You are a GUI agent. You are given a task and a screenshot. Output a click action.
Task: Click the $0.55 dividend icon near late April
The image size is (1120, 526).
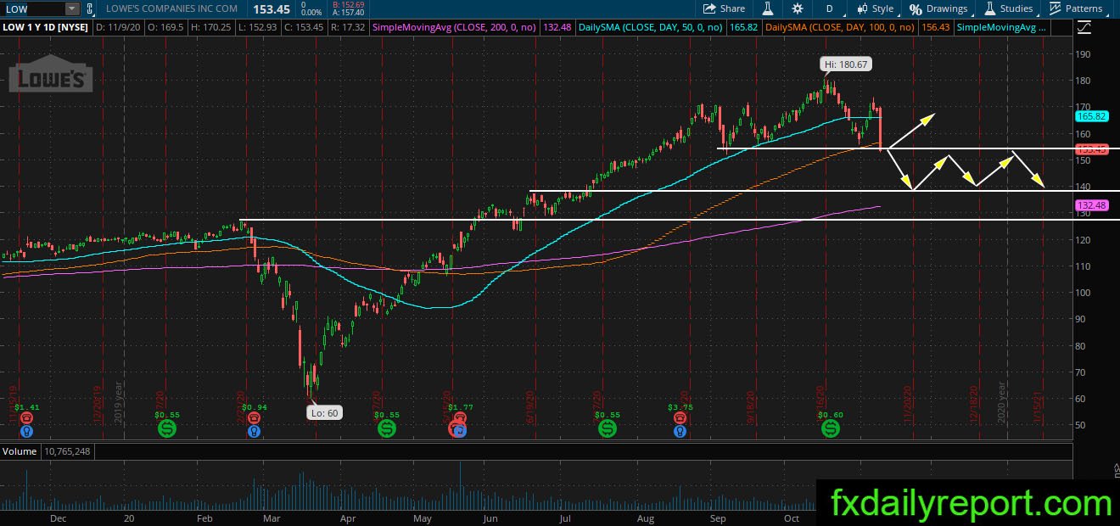(x=386, y=429)
